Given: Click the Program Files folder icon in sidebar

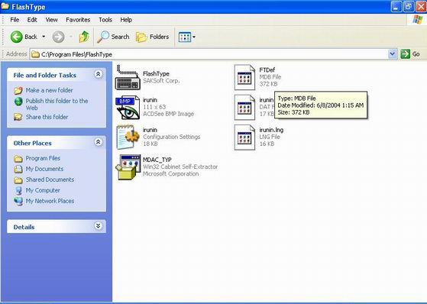Looking at the screenshot, I should (x=18, y=158).
